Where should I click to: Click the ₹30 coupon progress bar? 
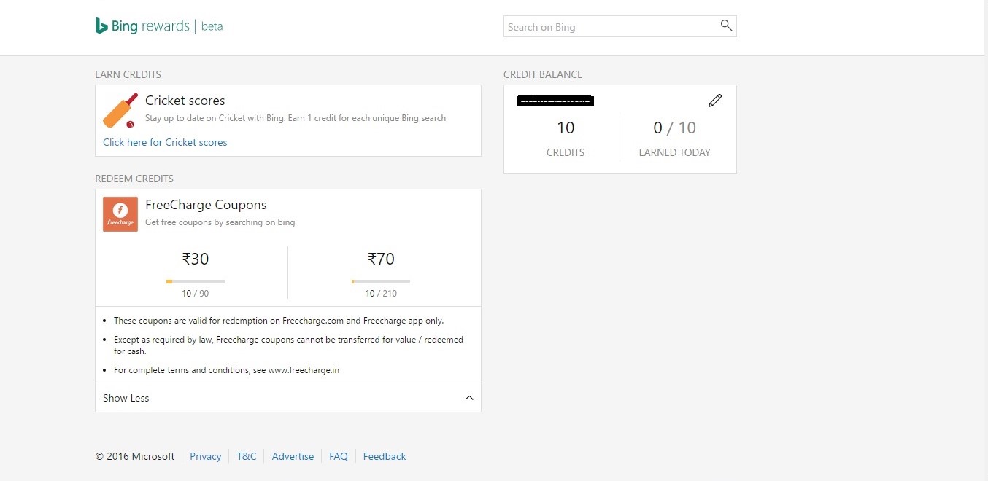[x=196, y=281]
